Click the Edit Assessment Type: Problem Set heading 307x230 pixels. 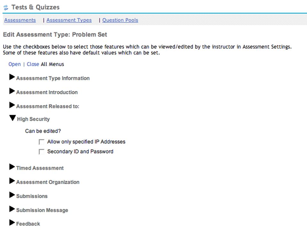tap(55, 34)
